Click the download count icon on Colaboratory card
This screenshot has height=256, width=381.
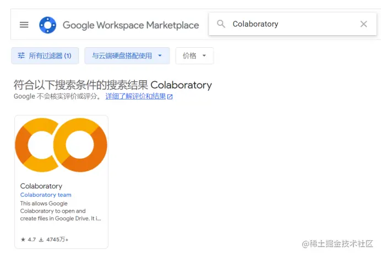coord(41,240)
